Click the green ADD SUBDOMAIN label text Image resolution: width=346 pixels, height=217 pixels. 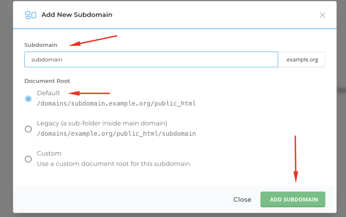coord(293,199)
